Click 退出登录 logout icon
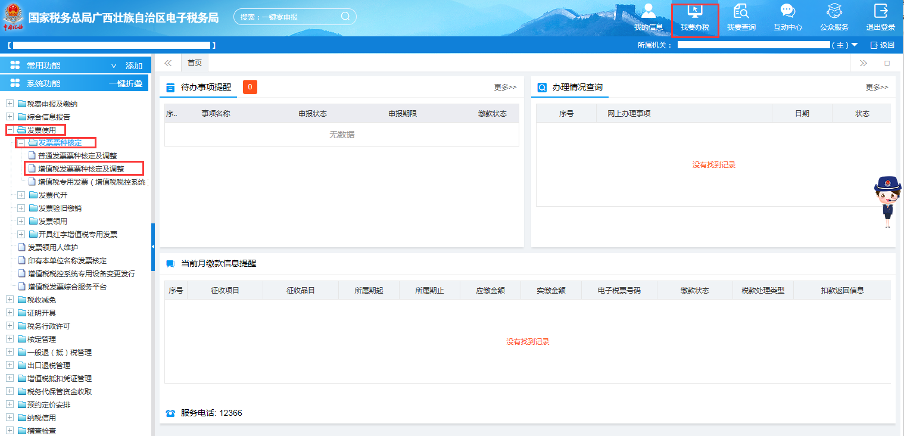This screenshot has width=904, height=436. tap(880, 12)
